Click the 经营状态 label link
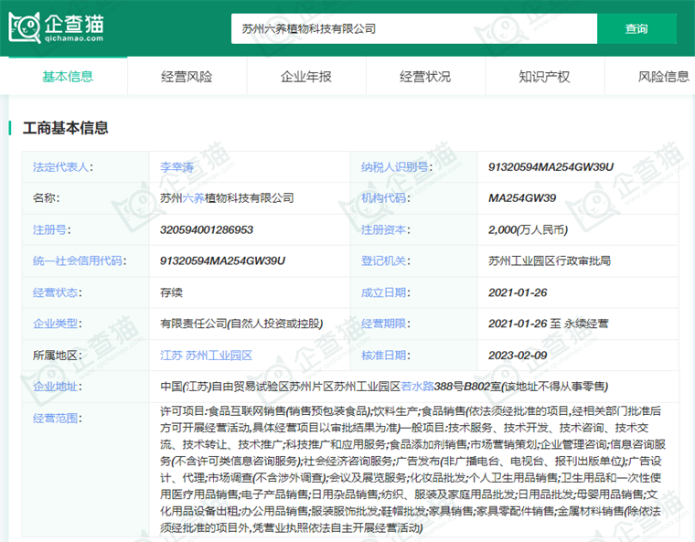695x542 pixels. (55, 292)
